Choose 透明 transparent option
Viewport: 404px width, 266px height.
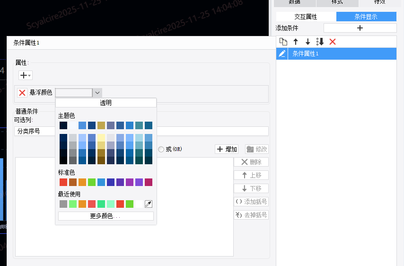tap(106, 103)
